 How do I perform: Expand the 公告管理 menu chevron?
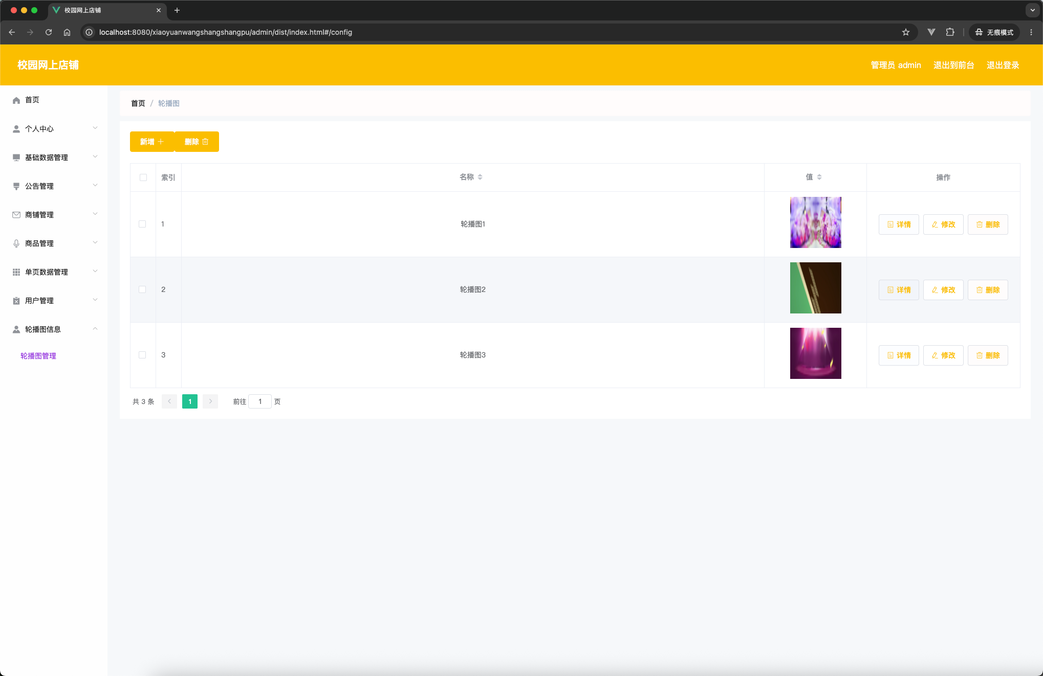click(95, 185)
